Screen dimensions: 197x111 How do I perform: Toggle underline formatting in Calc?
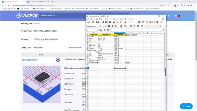116,26
